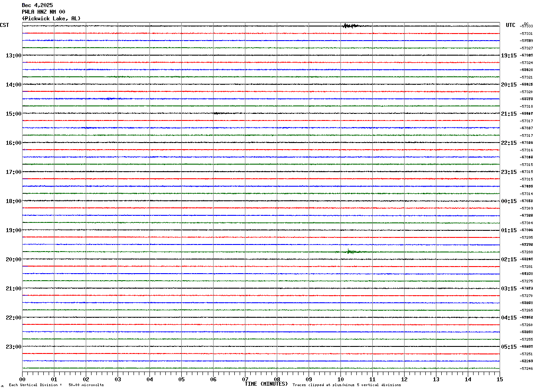Click the DC offset value -57288
The image size is (535, 391).
coord(527,252)
